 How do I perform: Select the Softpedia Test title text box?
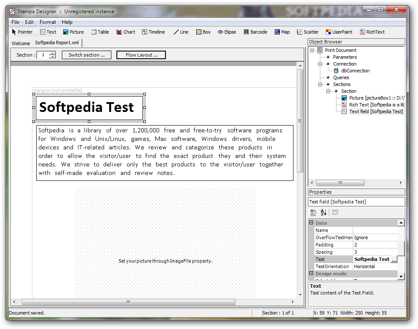89,108
